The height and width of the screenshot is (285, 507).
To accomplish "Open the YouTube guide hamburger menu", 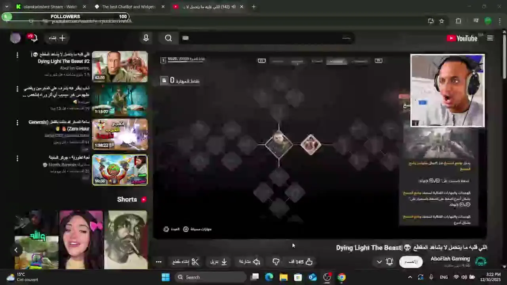I will point(490,38).
